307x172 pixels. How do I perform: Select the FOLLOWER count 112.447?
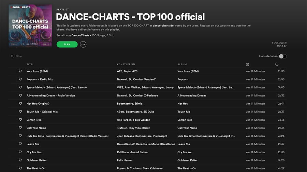pos(281,46)
